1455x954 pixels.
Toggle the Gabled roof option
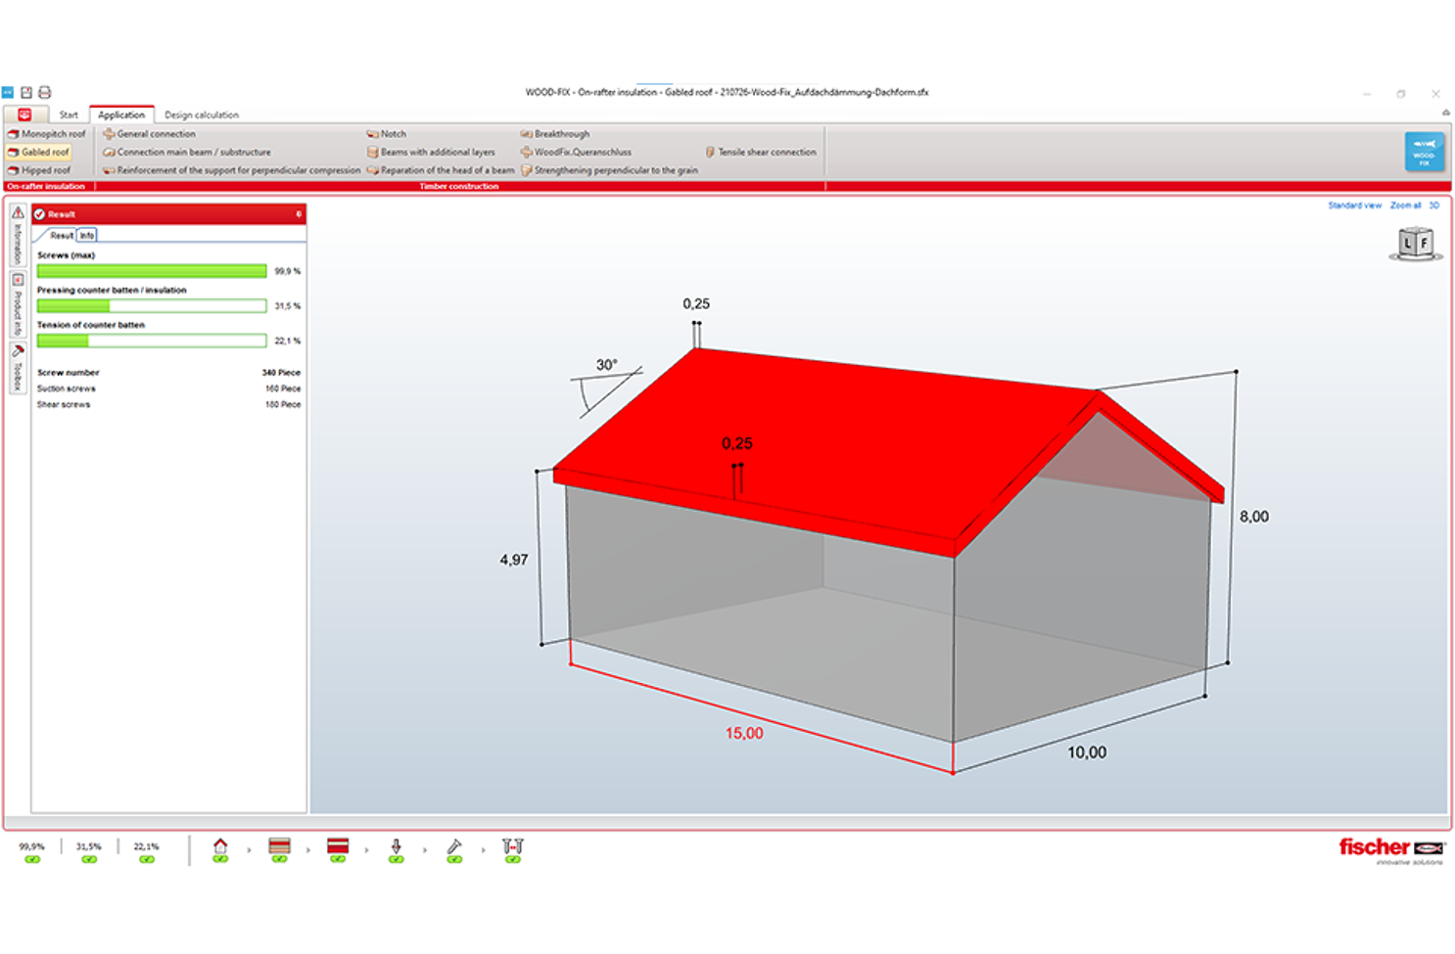[x=40, y=152]
